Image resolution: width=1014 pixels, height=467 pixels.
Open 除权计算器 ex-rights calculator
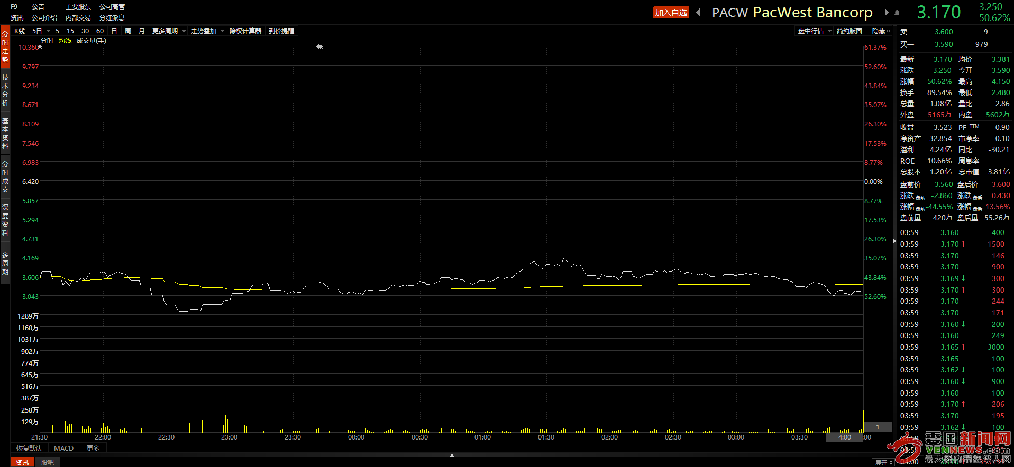(245, 31)
